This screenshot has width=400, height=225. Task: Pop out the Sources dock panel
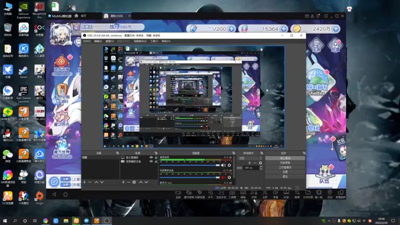pos(156,153)
